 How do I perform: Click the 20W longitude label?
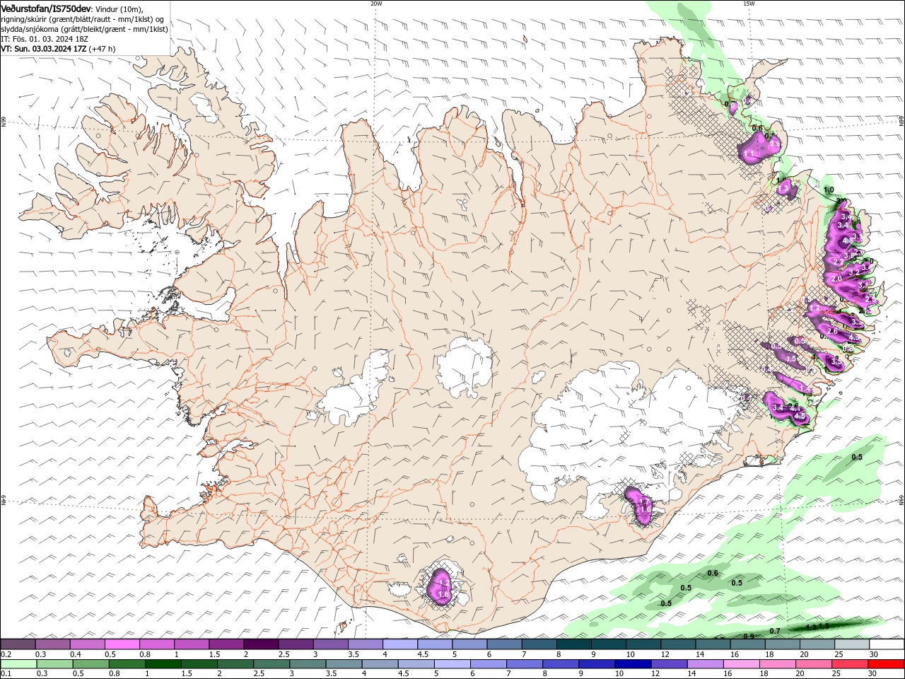[376, 4]
